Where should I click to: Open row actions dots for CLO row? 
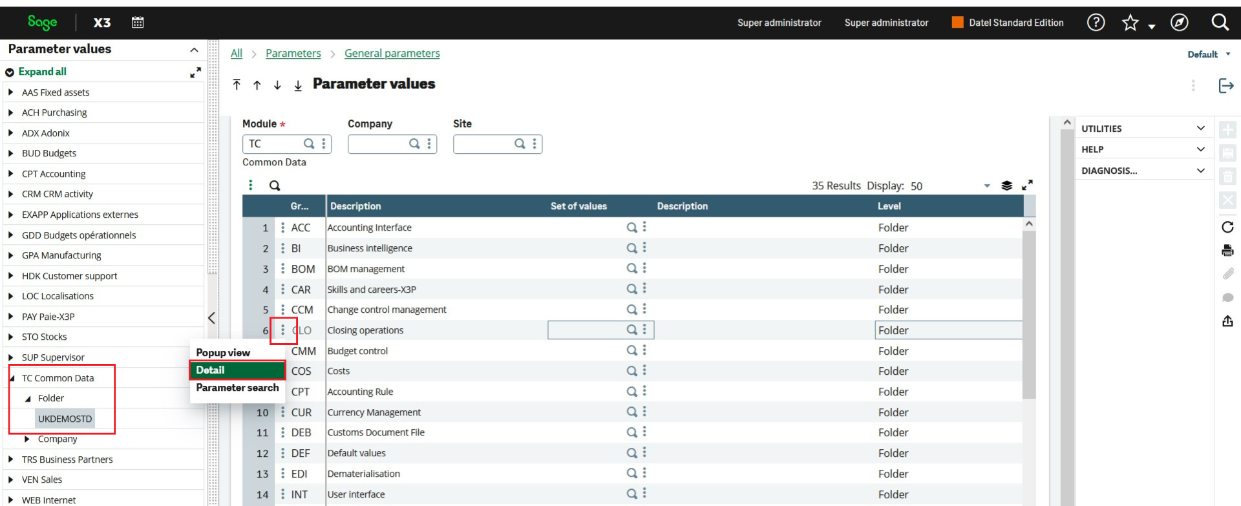point(282,330)
